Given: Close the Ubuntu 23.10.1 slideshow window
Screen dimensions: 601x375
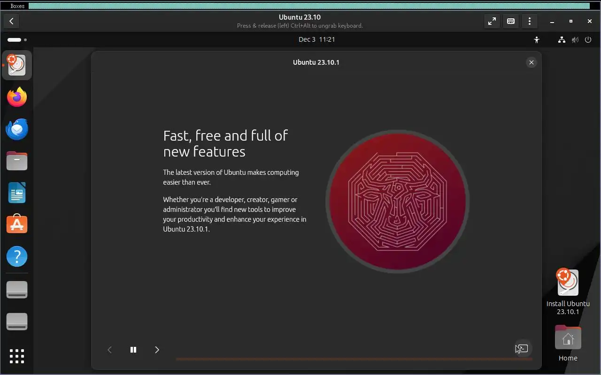Looking at the screenshot, I should point(531,62).
